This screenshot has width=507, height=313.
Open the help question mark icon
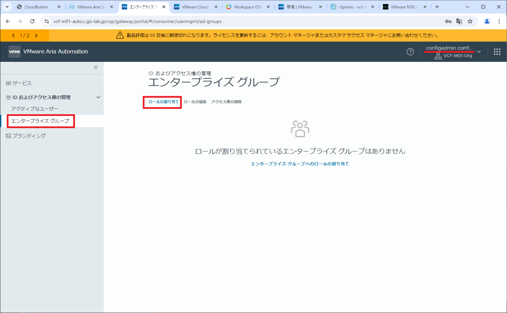click(410, 52)
